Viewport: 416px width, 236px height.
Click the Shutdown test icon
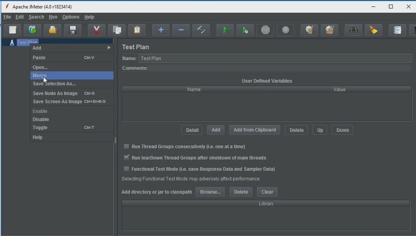tap(286, 30)
